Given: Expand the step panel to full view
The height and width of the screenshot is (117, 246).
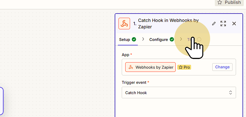Looking at the screenshot, I should [x=223, y=24].
